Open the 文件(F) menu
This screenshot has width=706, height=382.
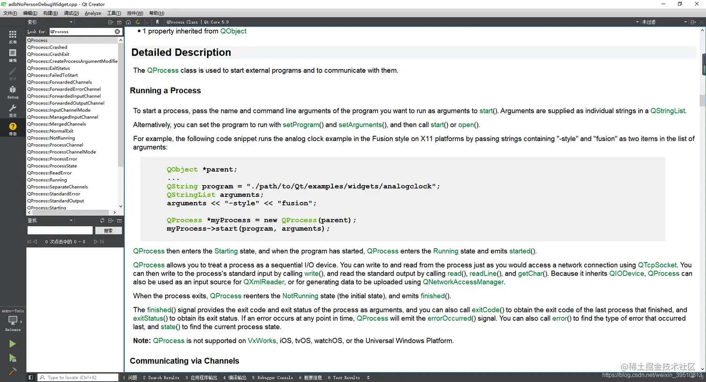(10, 13)
